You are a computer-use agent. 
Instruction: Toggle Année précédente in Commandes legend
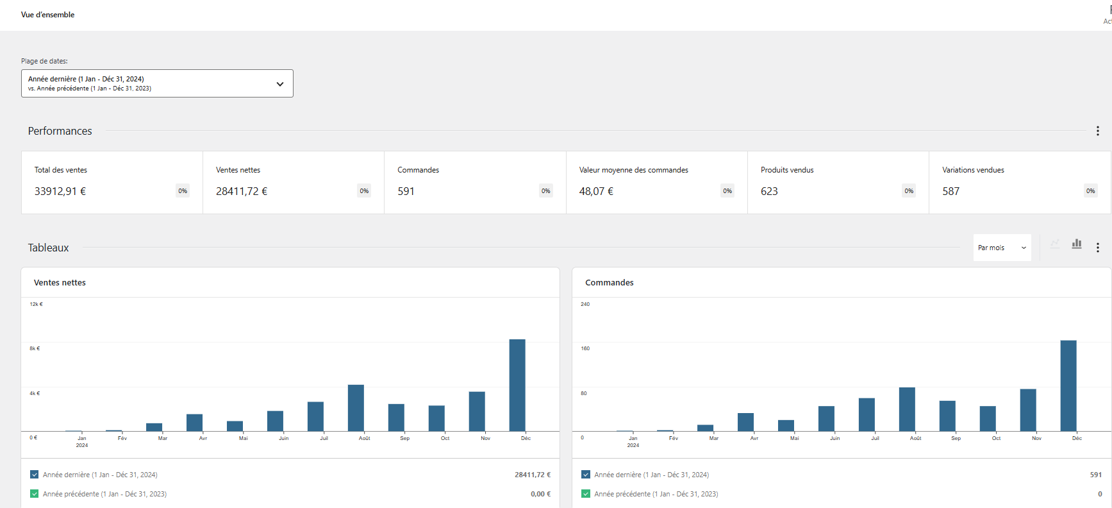tap(586, 494)
